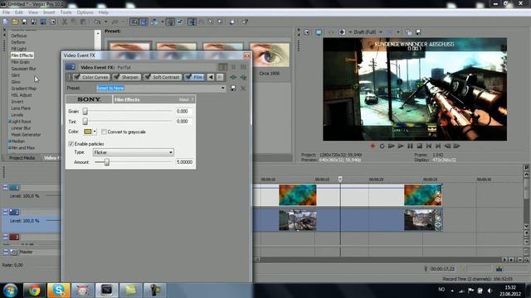Click the Windows Start button

click(10, 291)
